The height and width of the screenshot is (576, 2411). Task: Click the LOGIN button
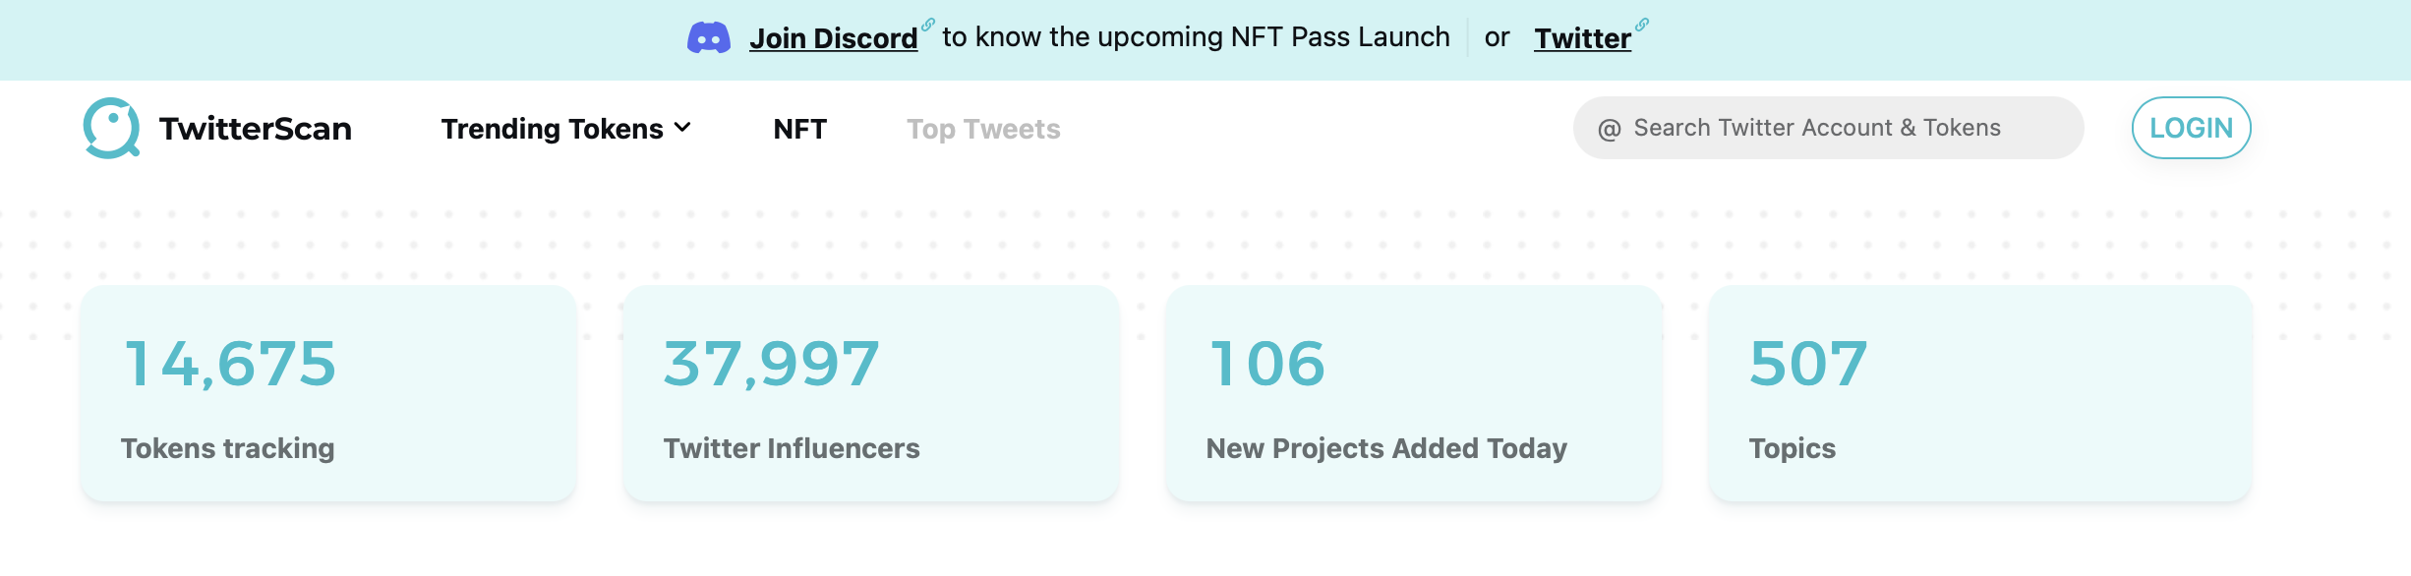[x=2191, y=128]
